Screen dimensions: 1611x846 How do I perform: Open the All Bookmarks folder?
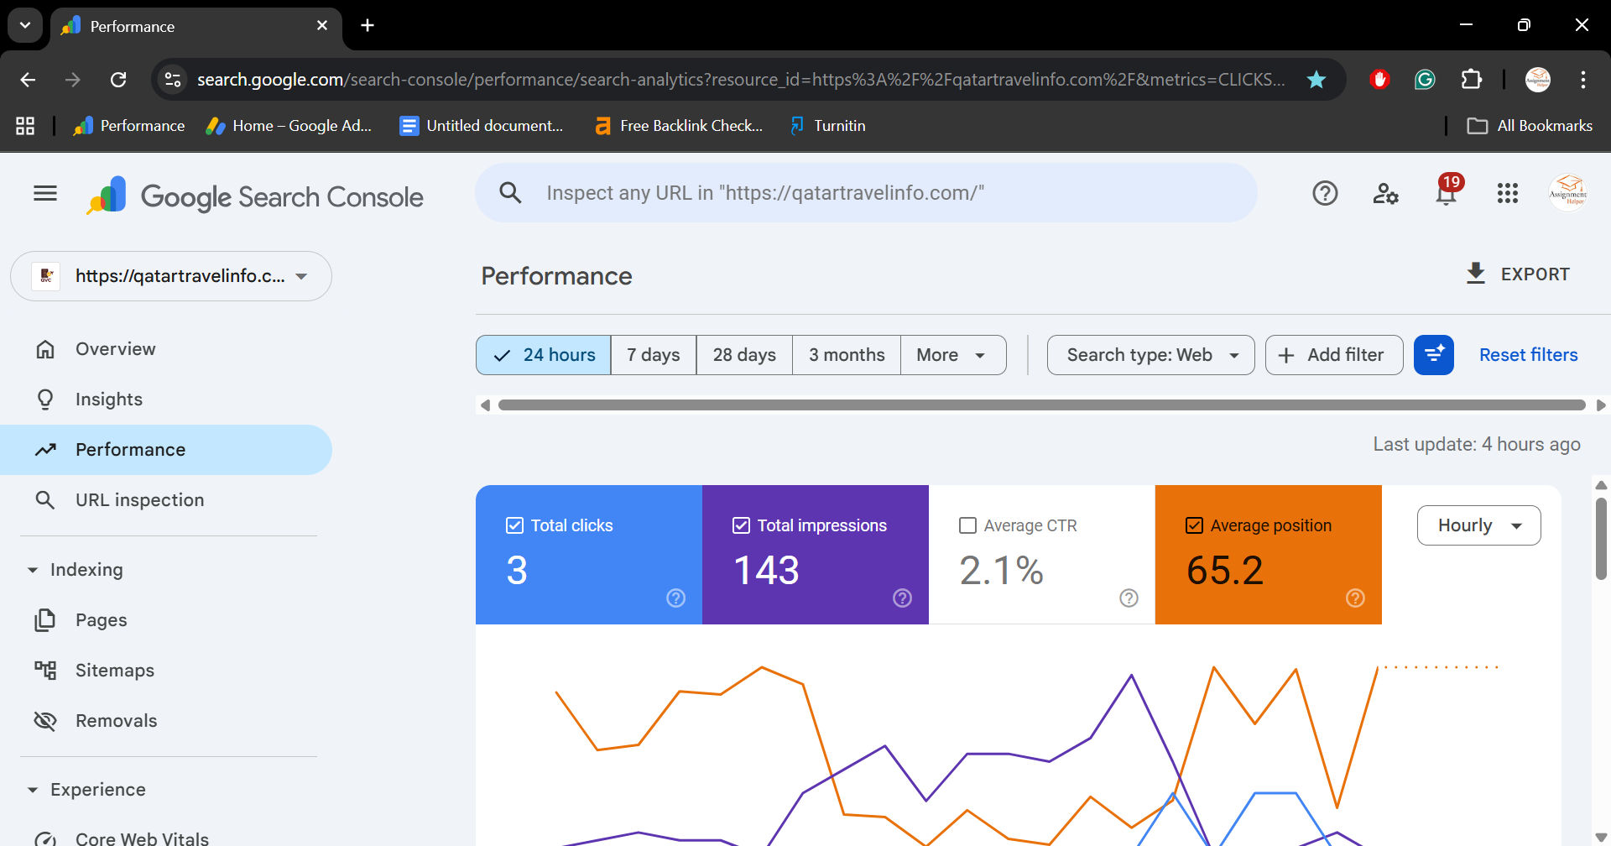(x=1530, y=126)
